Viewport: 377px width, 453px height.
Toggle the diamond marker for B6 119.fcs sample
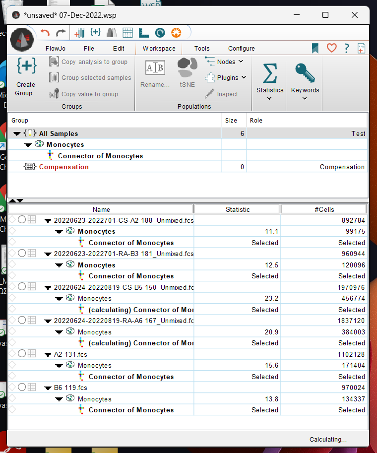click(x=12, y=387)
